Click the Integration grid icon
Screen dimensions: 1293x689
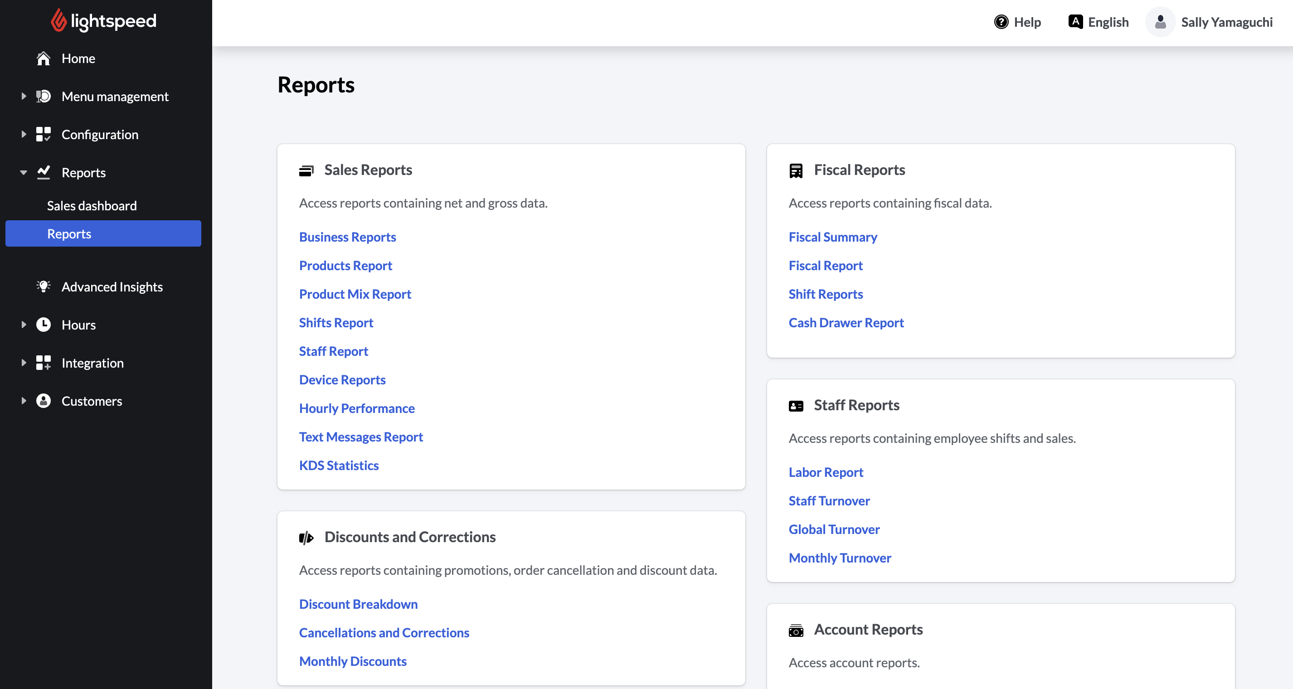click(43, 363)
